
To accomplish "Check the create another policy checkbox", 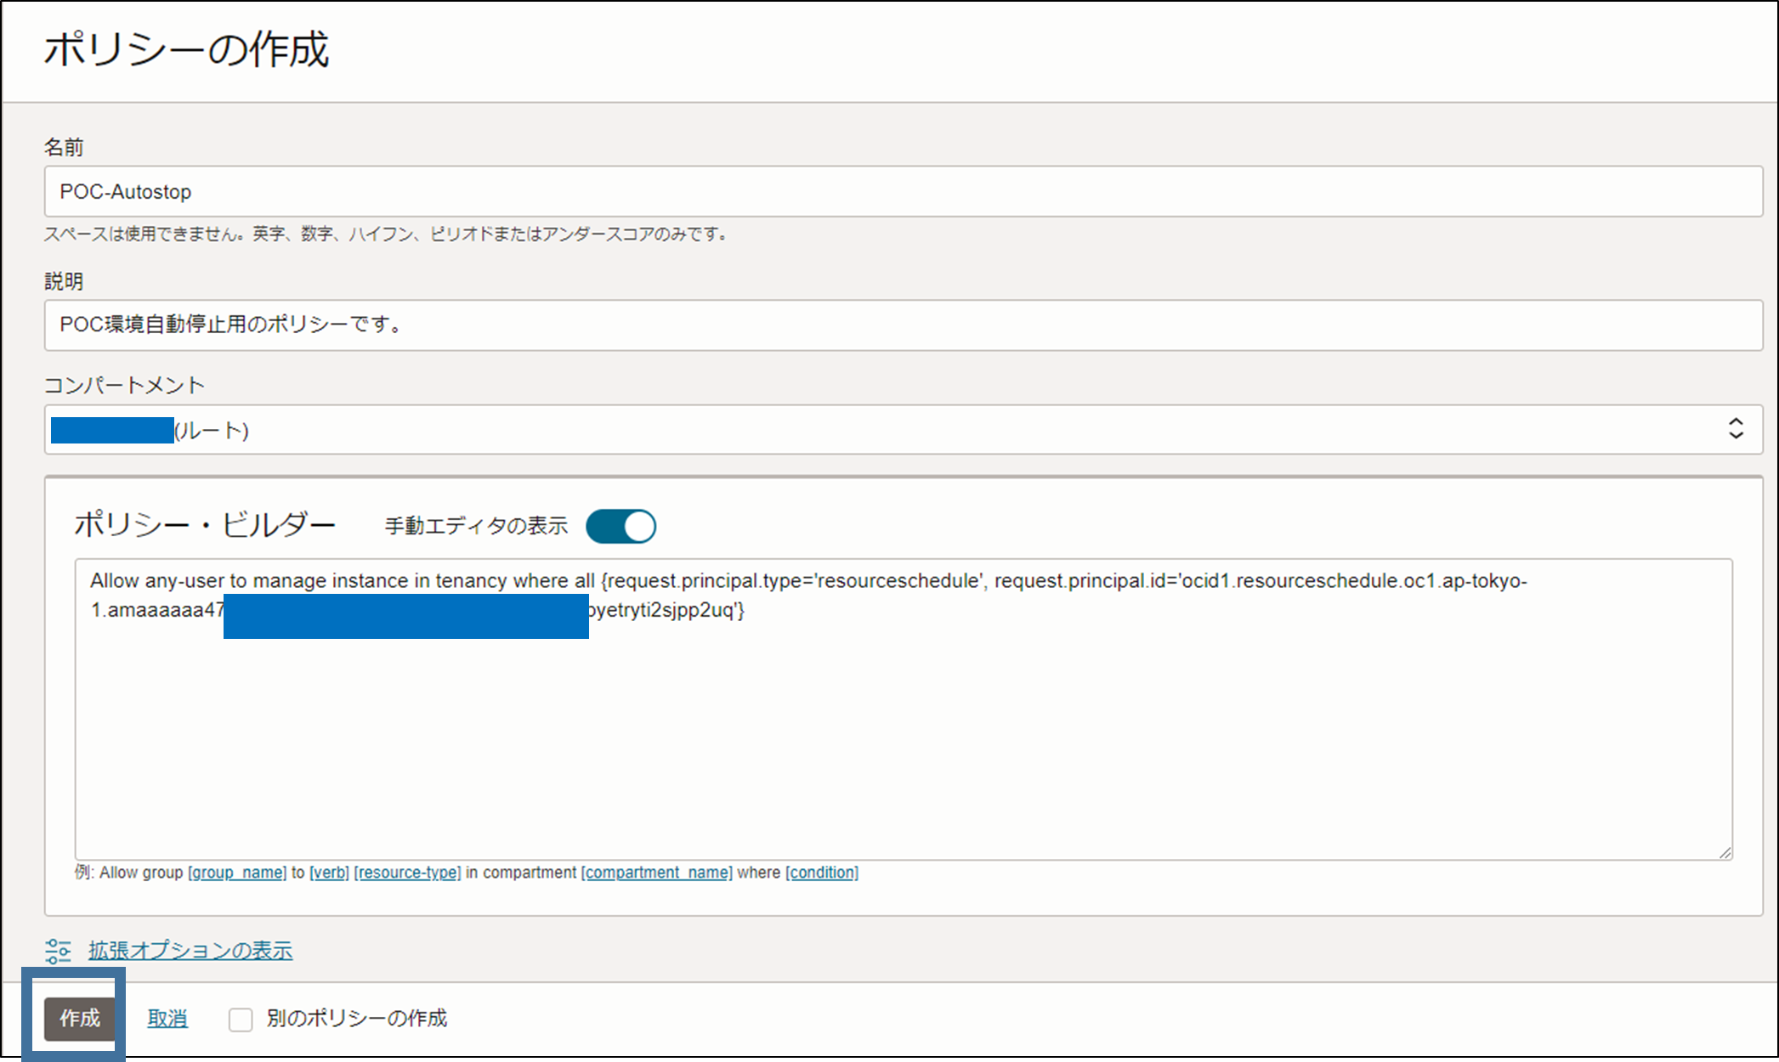I will (241, 1019).
